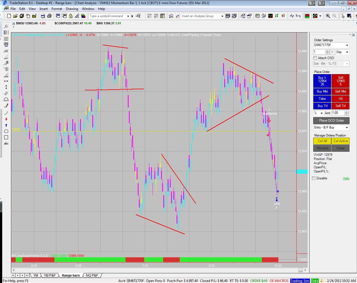Click the Sell Mkt button
Image resolution: width=357 pixels, height=283 pixels.
(341, 91)
